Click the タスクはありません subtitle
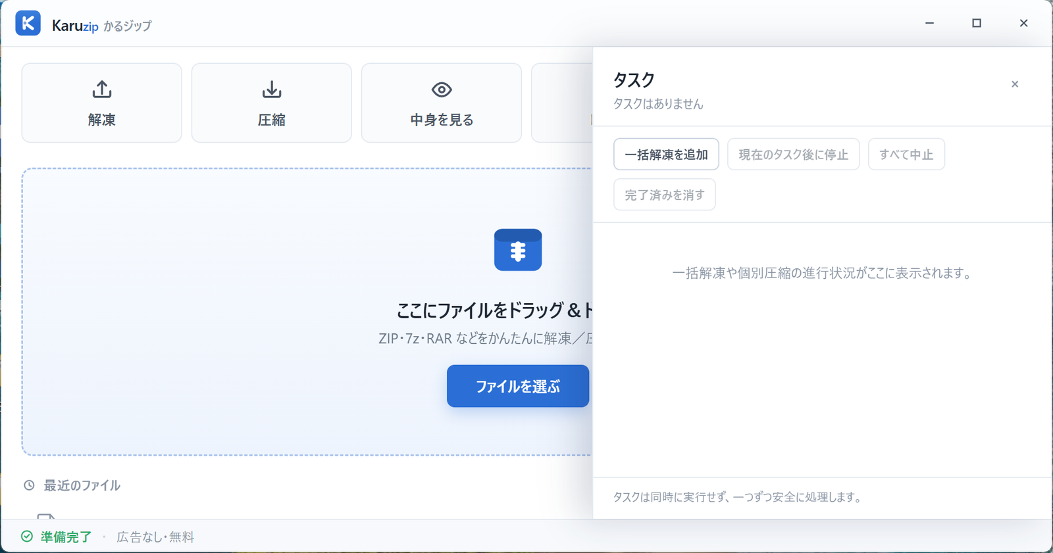The image size is (1053, 553). 658,104
